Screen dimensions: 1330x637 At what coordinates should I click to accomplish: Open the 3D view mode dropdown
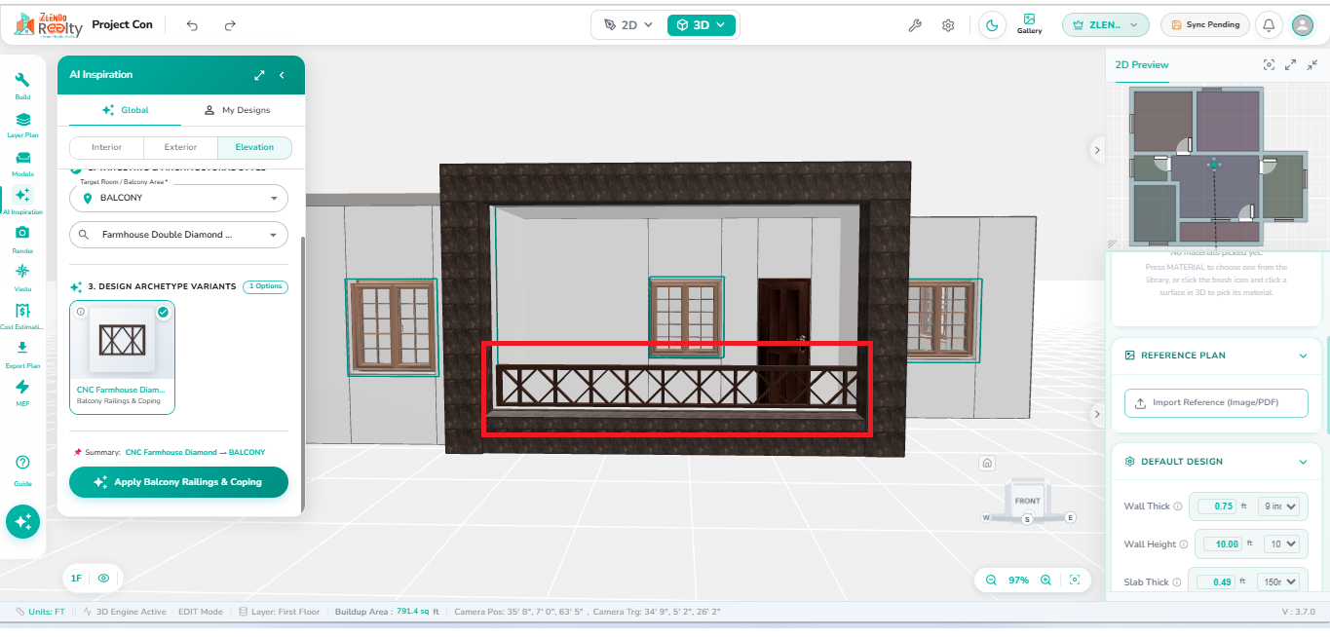701,25
